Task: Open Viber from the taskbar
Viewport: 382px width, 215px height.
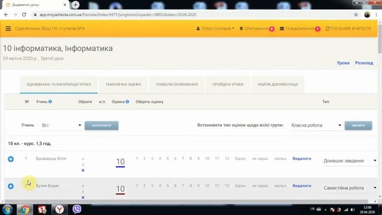Action: point(77,210)
